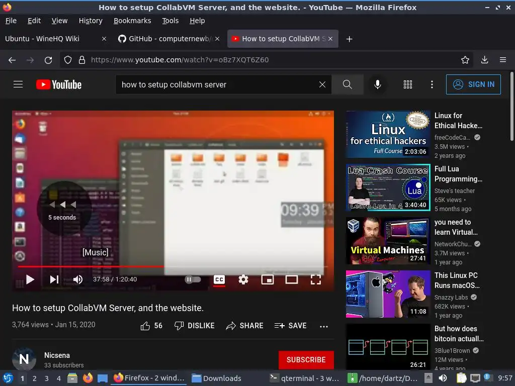Subscribe to Nicsena channel
This screenshot has height=386, width=515.
pyautogui.click(x=306, y=360)
